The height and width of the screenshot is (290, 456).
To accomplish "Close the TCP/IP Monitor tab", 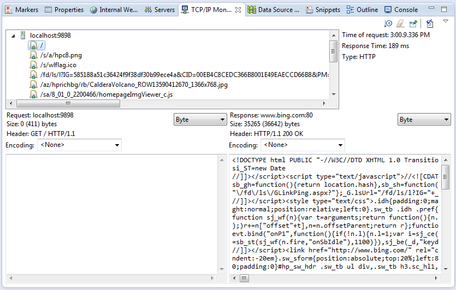I will (x=238, y=10).
